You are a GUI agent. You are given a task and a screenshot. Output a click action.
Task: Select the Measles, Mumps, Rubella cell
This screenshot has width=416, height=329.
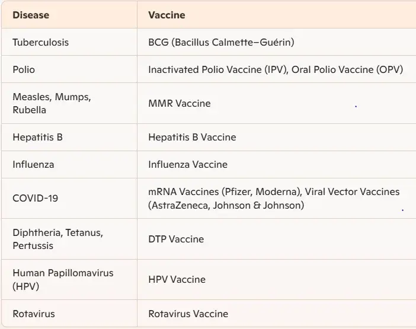click(69, 103)
